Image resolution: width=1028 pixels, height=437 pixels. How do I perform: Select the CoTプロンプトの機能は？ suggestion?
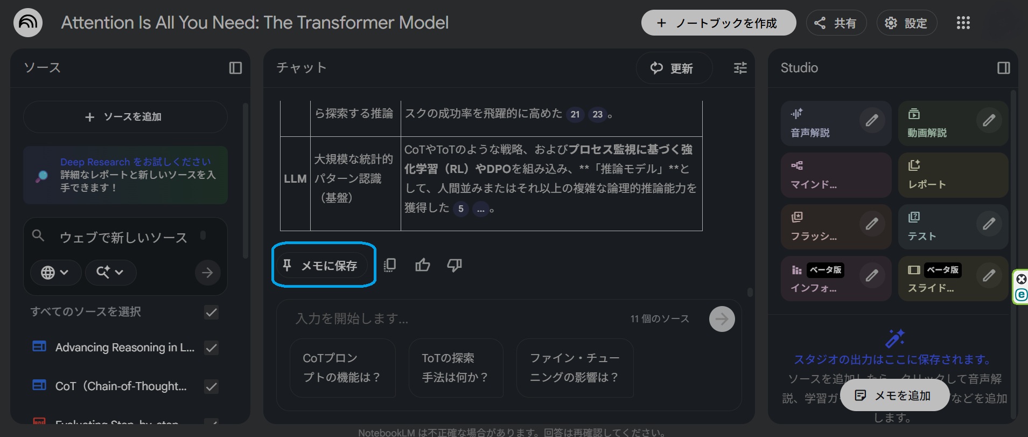point(341,367)
